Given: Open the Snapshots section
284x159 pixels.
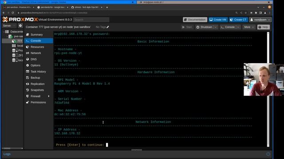Looking at the screenshot, I should click(39, 90).
